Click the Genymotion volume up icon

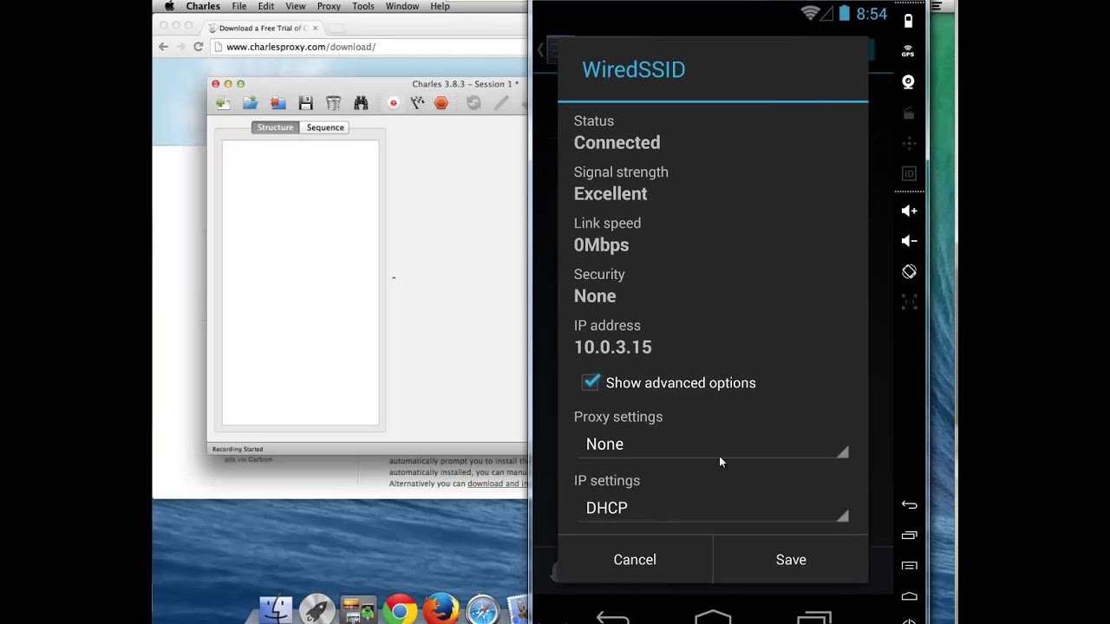pyautogui.click(x=909, y=211)
